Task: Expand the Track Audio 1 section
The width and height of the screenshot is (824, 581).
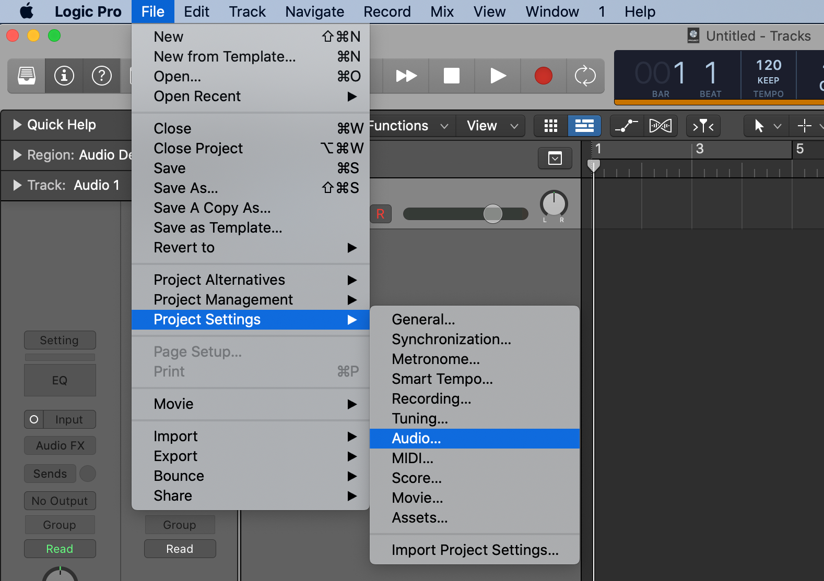Action: tap(17, 185)
